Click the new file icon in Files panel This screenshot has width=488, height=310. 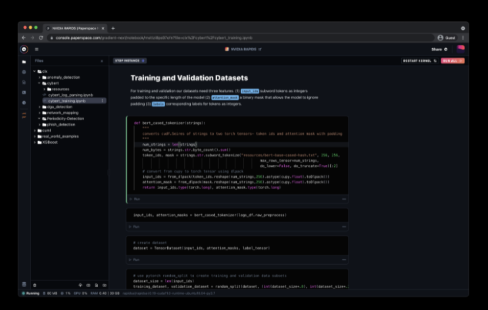tap(97, 285)
